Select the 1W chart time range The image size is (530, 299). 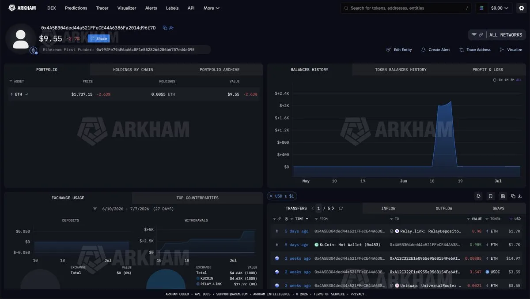pos(500,80)
